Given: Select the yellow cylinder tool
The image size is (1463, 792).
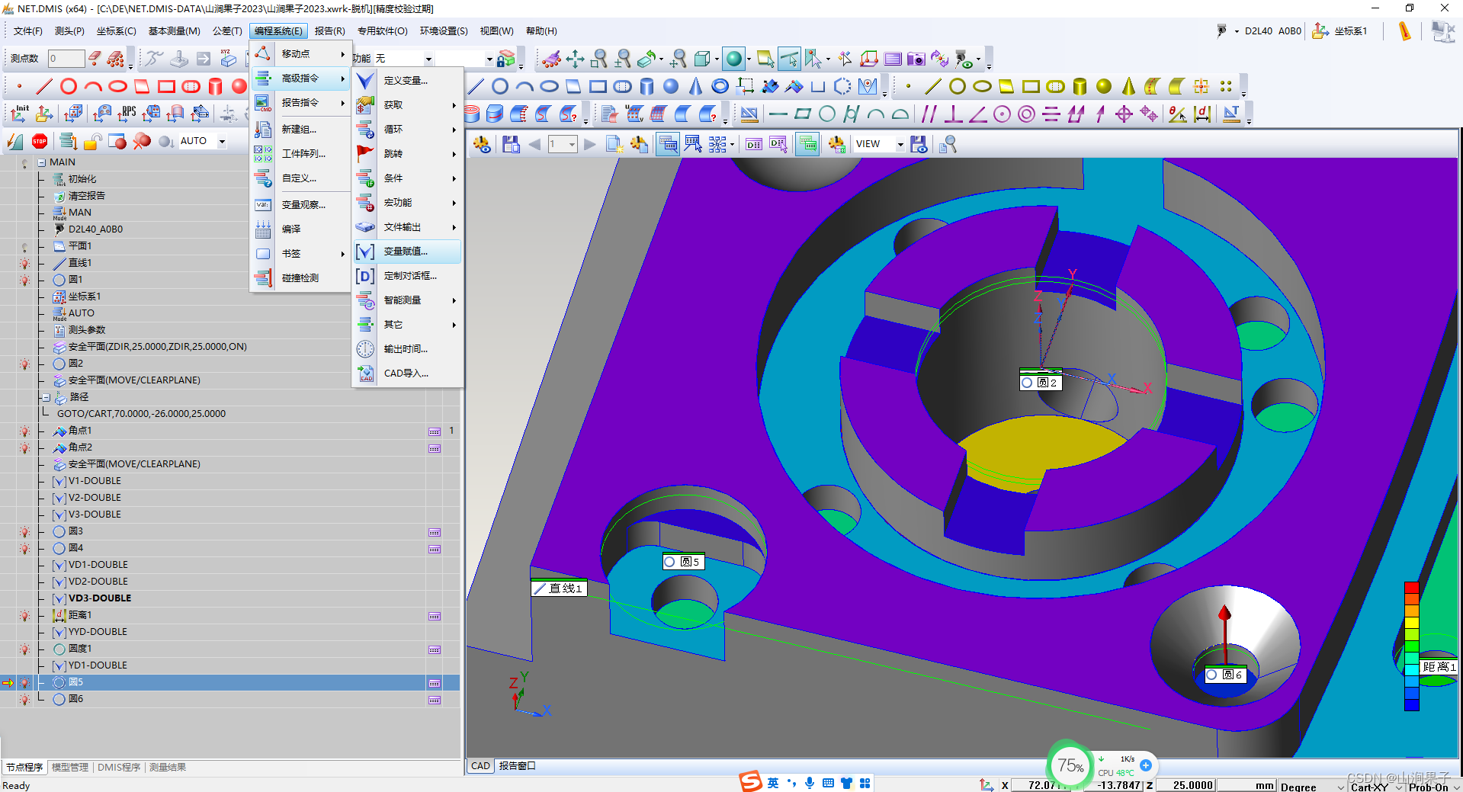Looking at the screenshot, I should tap(1080, 86).
